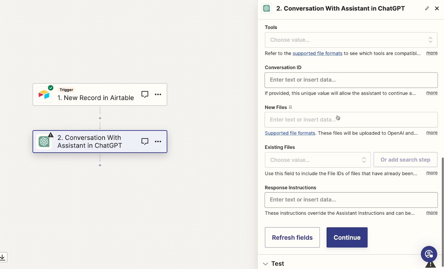Add a step between trigger and action

[100, 118]
